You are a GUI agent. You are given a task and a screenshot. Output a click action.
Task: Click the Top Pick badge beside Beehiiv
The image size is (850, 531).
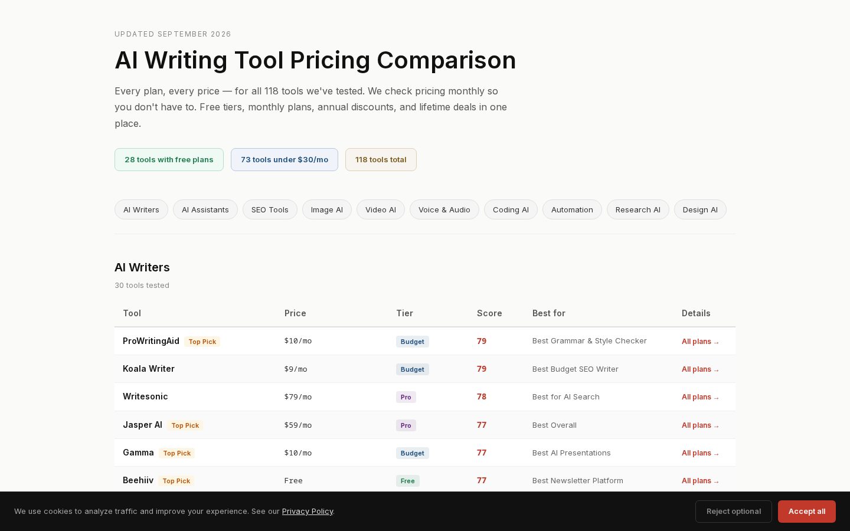click(x=176, y=481)
